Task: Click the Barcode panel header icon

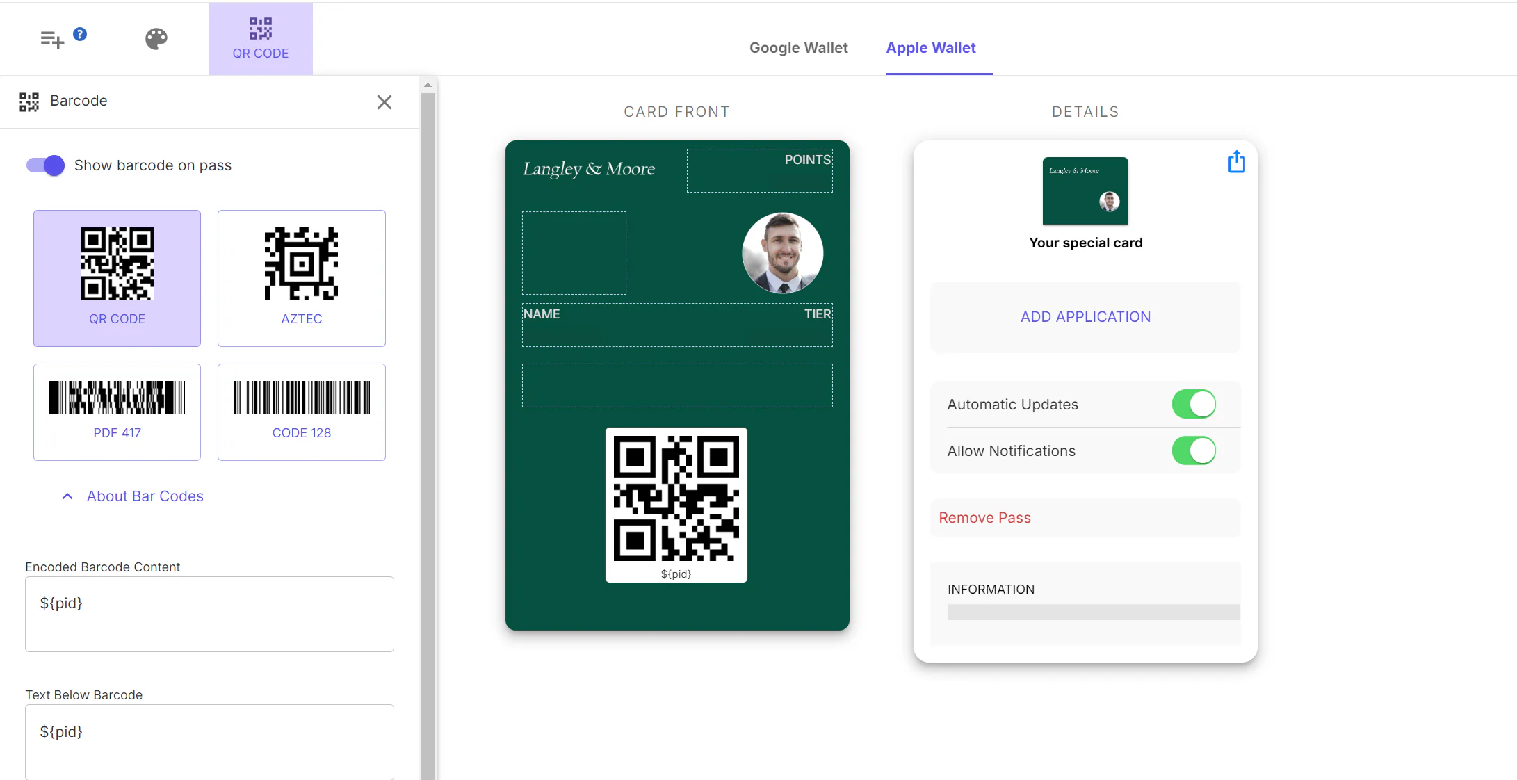Action: (29, 102)
